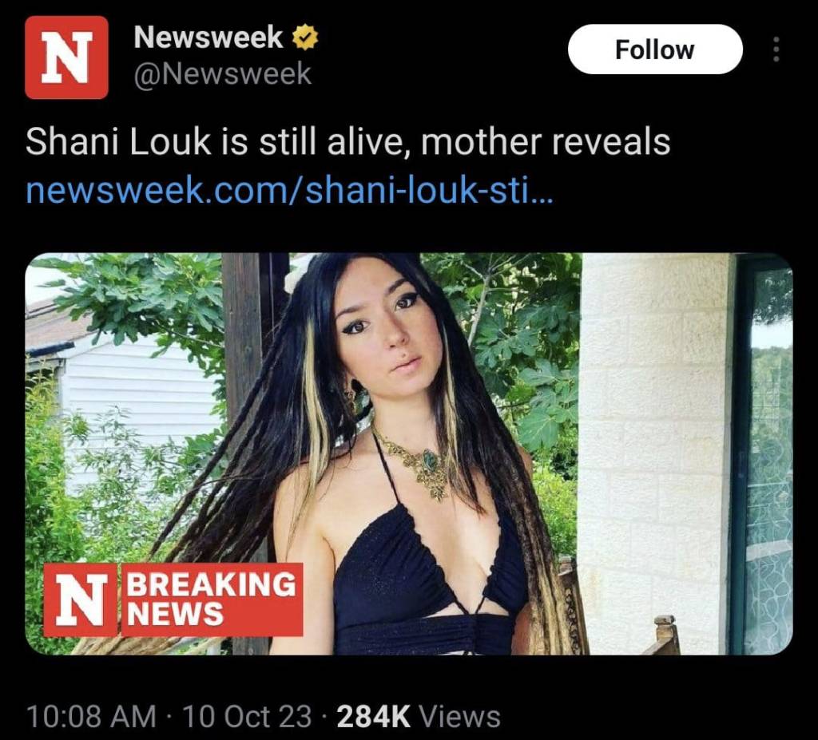Click the 10 Oct 23 date
Image resolution: width=818 pixels, height=740 pixels.
[247, 716]
